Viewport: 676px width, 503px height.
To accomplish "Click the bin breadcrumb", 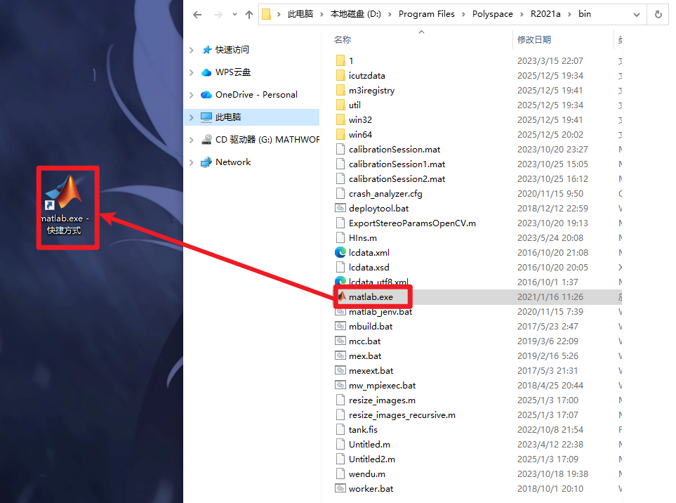I will click(x=585, y=14).
